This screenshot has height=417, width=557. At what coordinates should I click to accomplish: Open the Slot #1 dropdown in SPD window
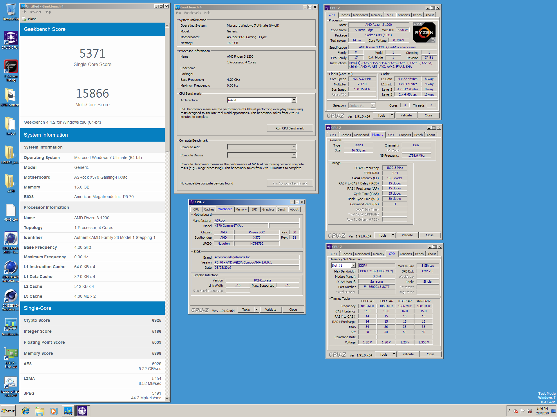353,265
